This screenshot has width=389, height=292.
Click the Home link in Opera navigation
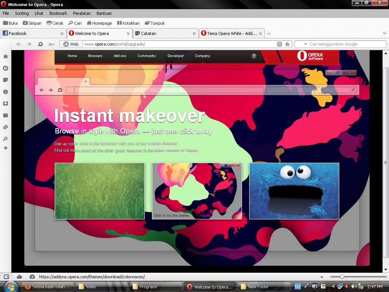72,56
